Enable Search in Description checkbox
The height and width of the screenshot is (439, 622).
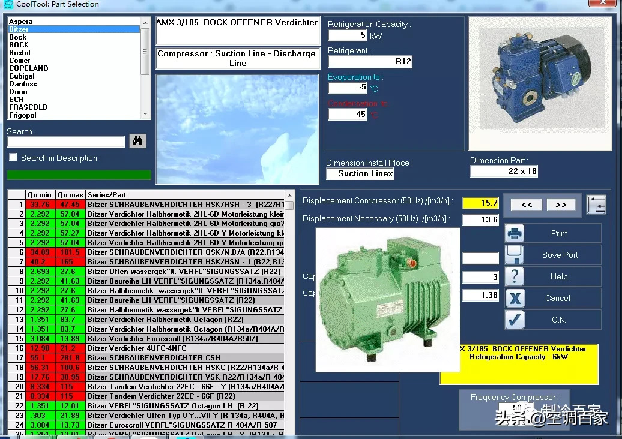click(13, 157)
